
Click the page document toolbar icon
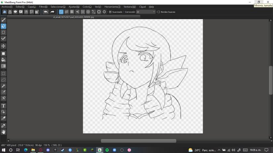click(x=26, y=12)
